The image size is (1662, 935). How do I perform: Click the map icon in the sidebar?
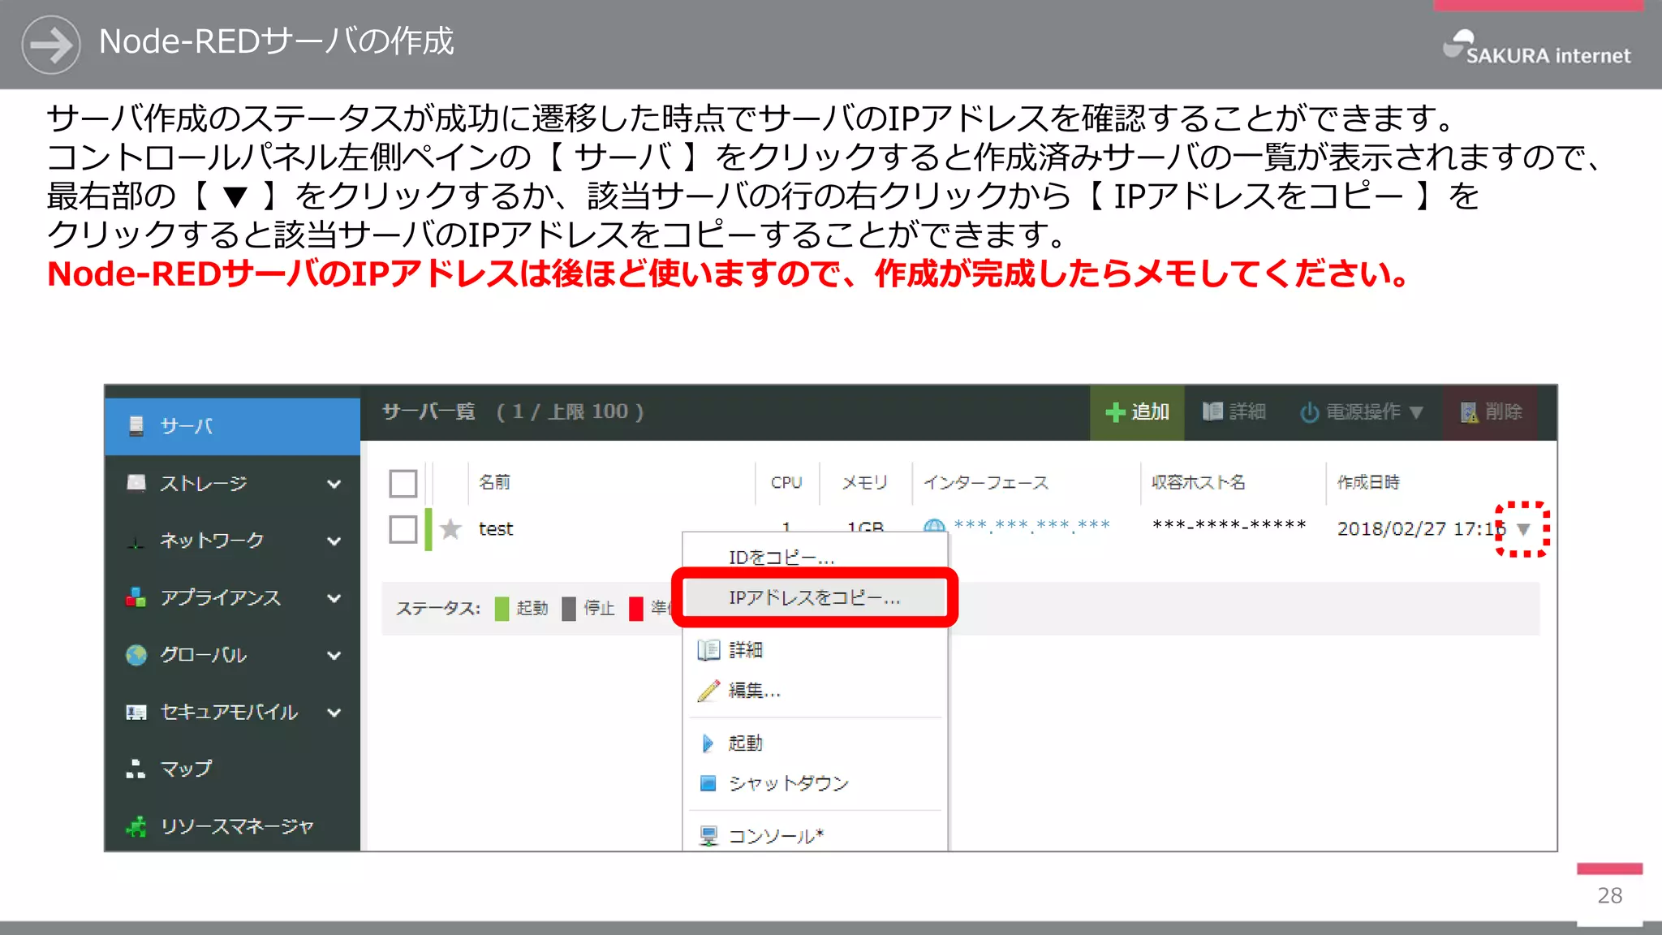tap(136, 769)
